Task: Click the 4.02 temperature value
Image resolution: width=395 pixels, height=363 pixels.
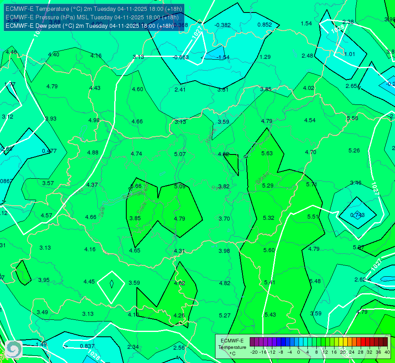Action: (x=309, y=88)
